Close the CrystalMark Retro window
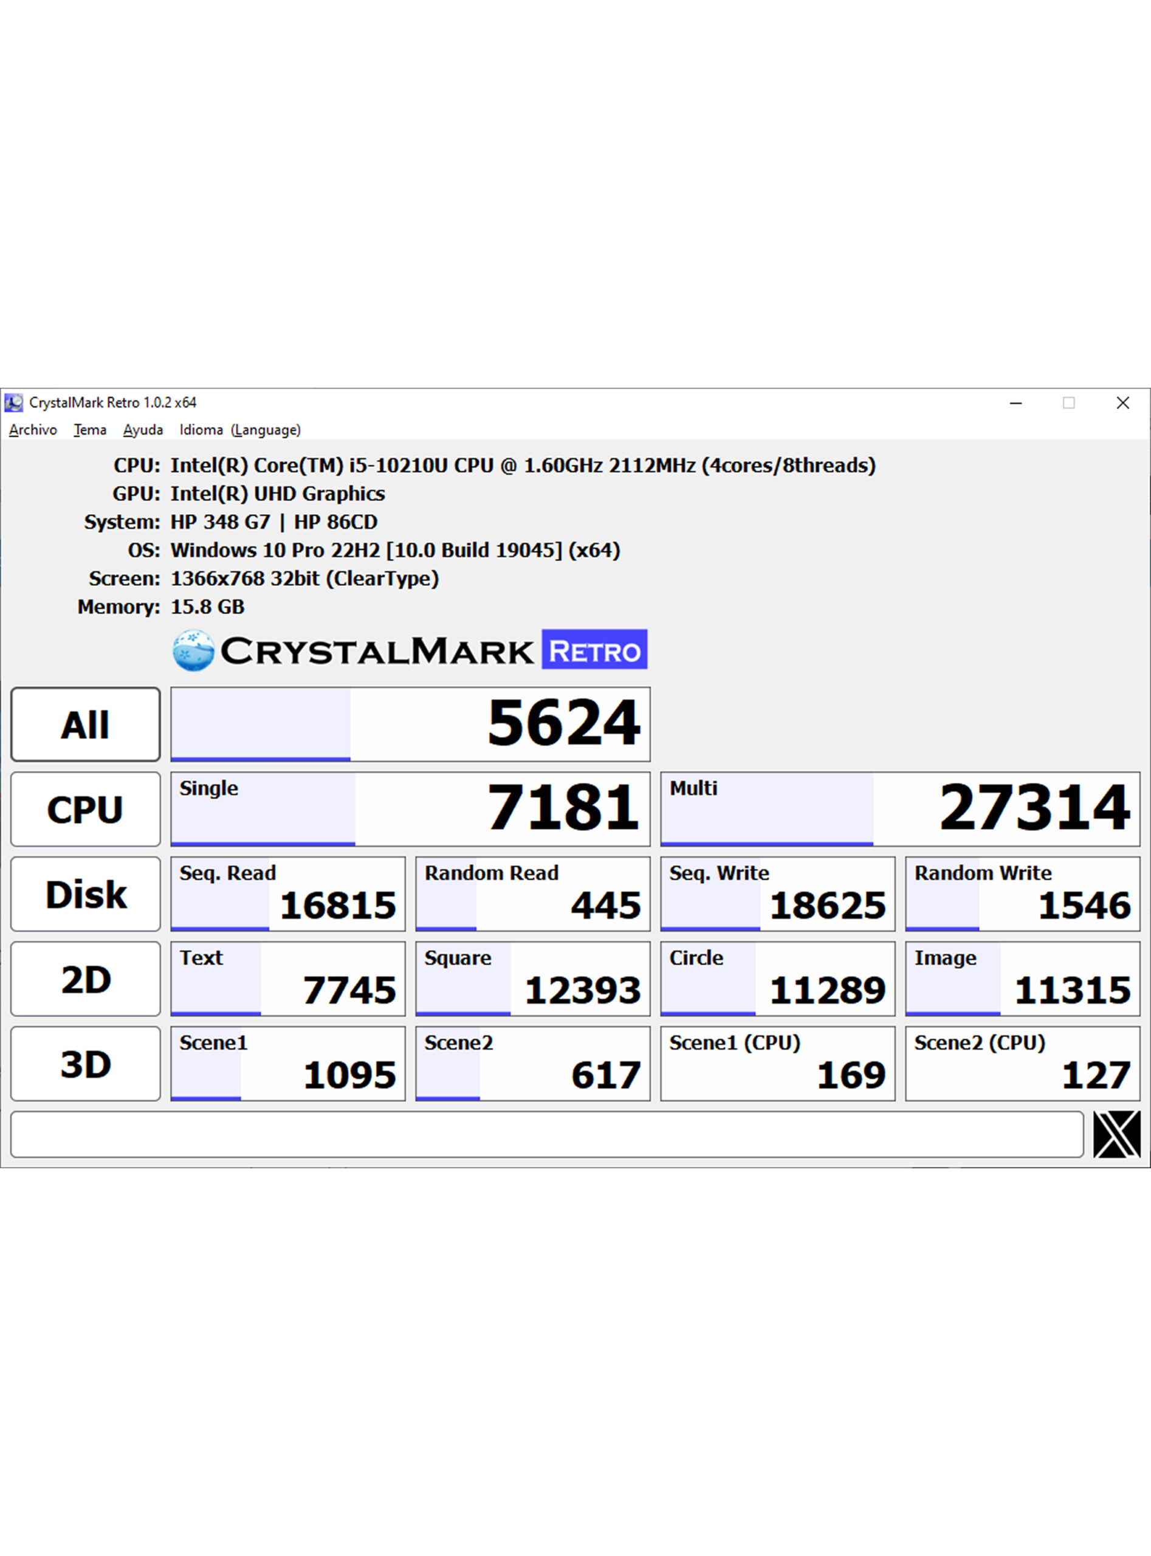The width and height of the screenshot is (1151, 1556). (x=1122, y=403)
